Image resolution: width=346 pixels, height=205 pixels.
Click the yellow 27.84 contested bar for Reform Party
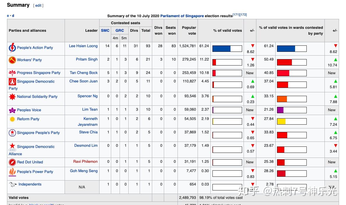coord(292,121)
